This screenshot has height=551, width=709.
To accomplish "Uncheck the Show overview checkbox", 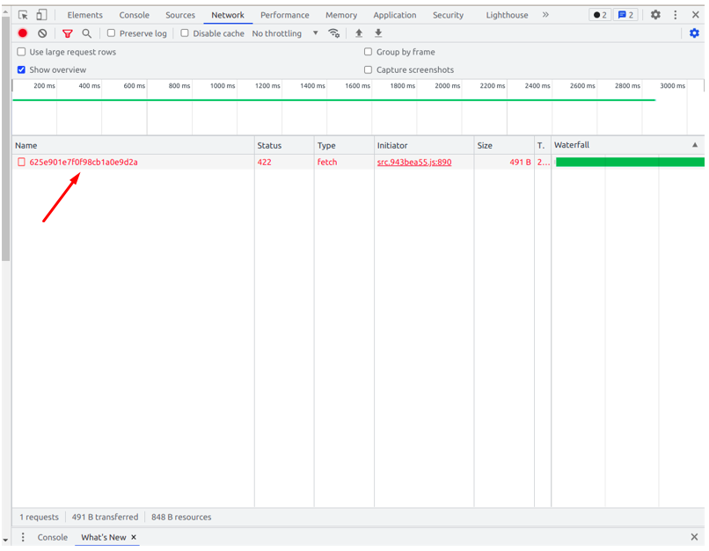I will 22,69.
